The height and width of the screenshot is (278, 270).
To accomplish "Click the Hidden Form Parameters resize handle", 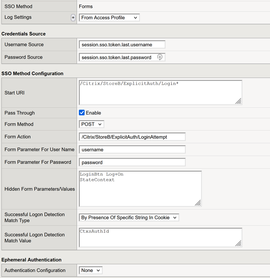I will click(x=198, y=203).
